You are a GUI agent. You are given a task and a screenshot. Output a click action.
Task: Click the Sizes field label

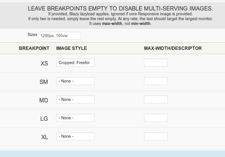pyautogui.click(x=32, y=34)
